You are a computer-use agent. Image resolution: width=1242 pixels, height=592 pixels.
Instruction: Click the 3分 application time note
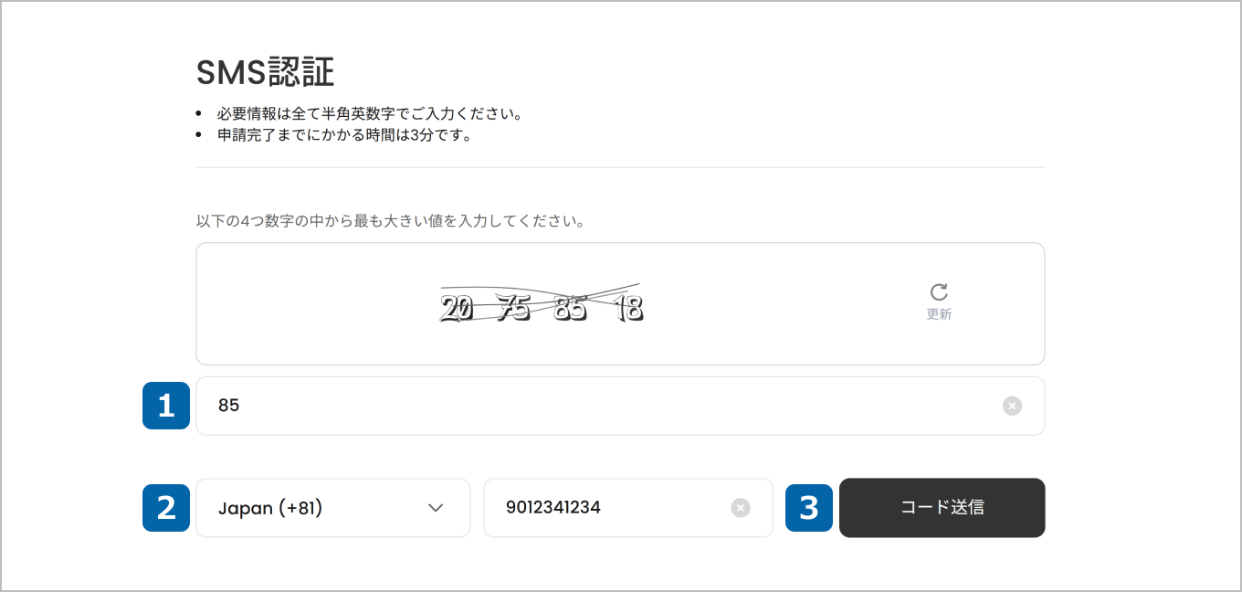tap(344, 136)
